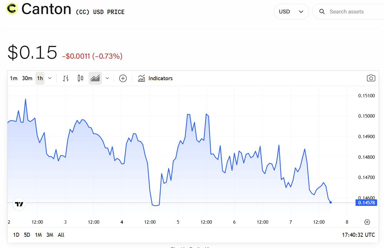Image resolution: width=384 pixels, height=248 pixels.
Task: Click the TradingView logo badge
Action: 19,204
